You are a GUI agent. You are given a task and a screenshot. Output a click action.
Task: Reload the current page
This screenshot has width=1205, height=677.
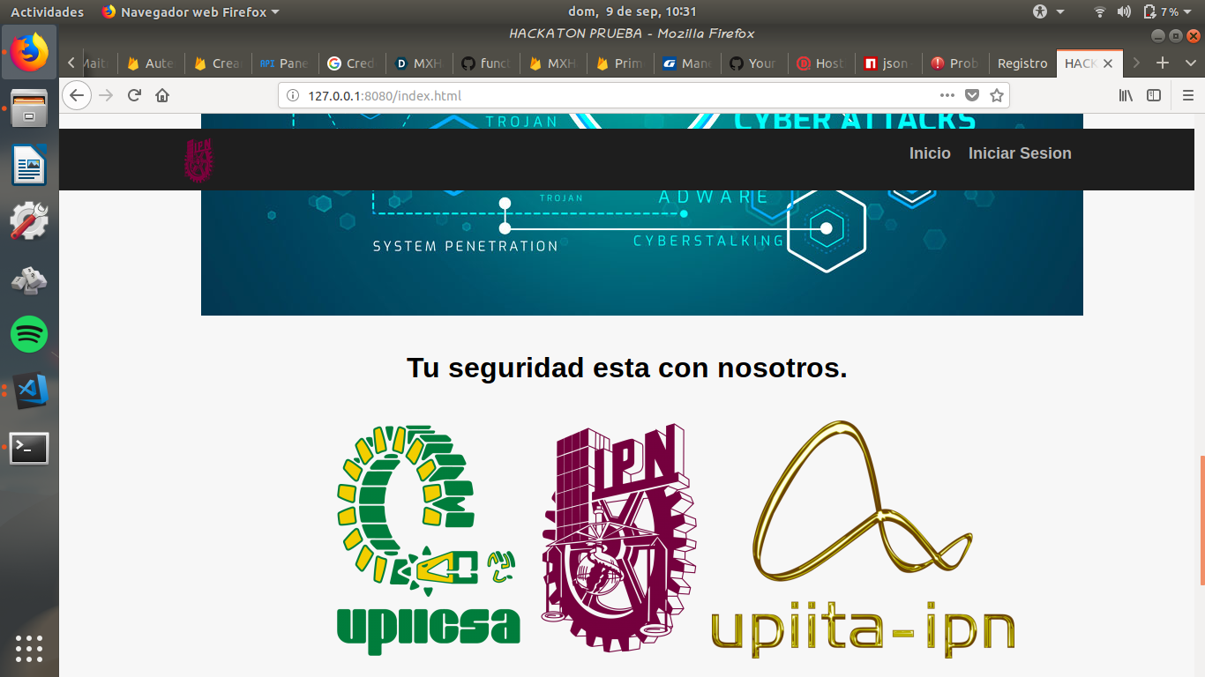134,95
